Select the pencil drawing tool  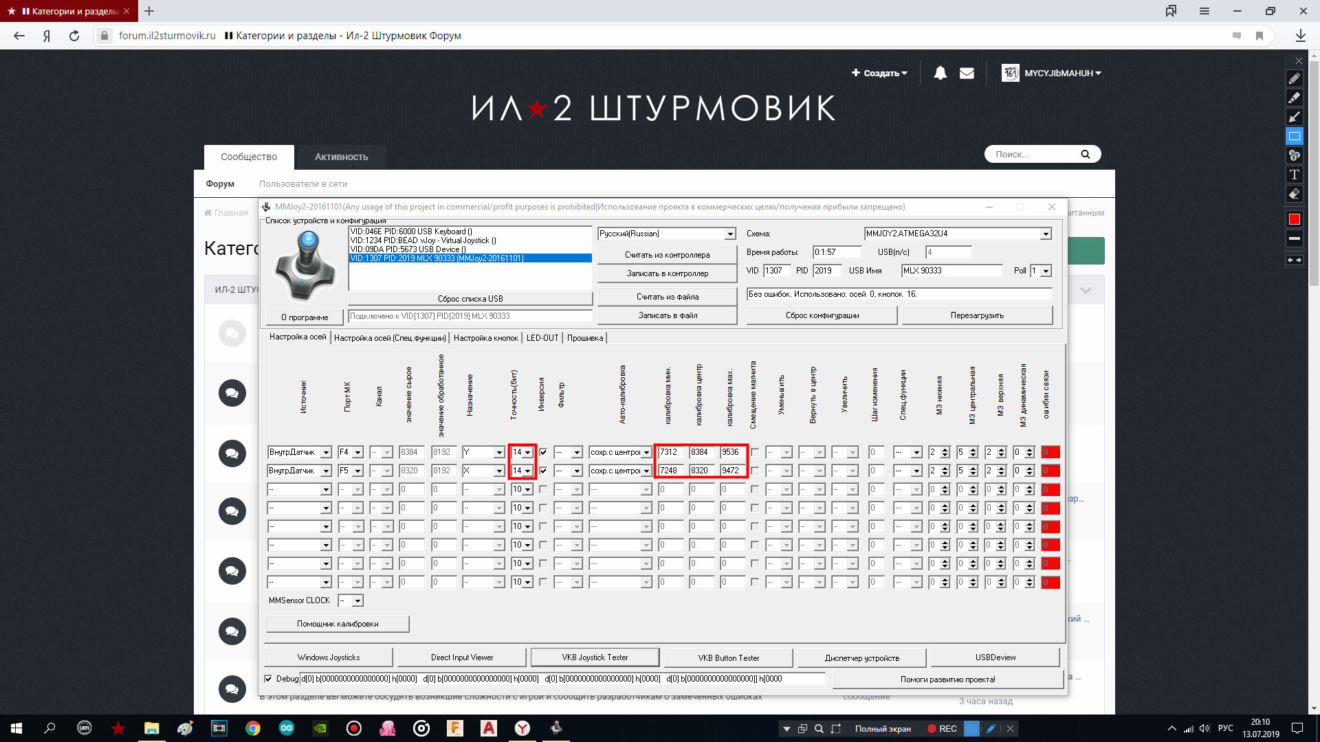point(1294,78)
